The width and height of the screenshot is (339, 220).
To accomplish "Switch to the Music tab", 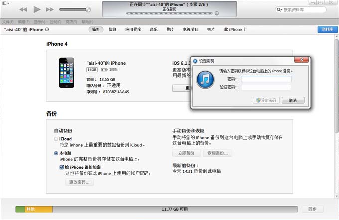I will point(153,29).
